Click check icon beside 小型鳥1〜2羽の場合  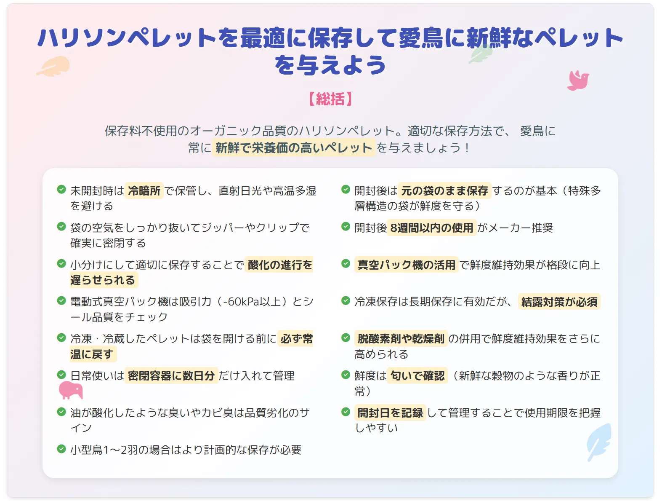click(x=61, y=448)
